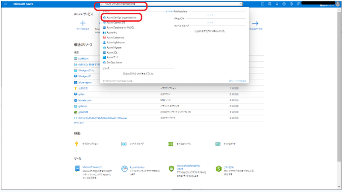
Task: Click すべて表示 under recent resources
Action: pyautogui.click(x=79, y=123)
